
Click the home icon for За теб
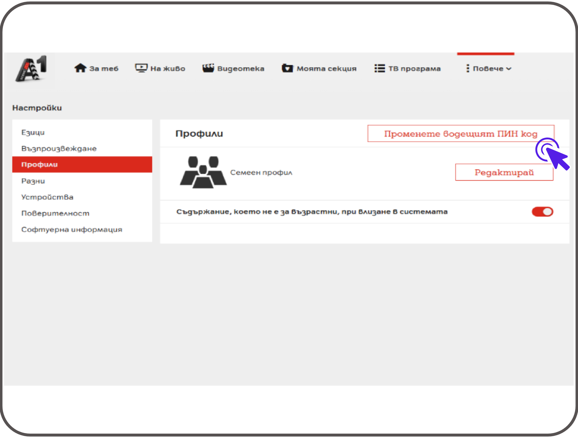(80, 68)
